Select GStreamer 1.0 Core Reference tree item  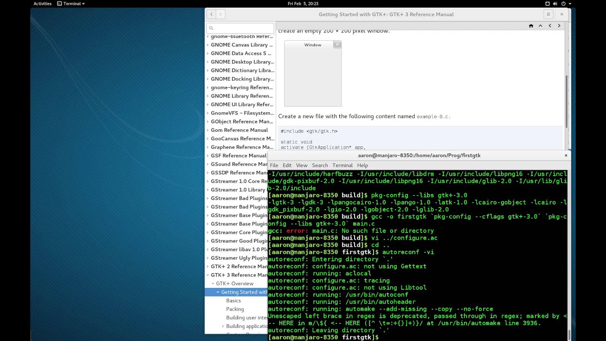(239, 181)
